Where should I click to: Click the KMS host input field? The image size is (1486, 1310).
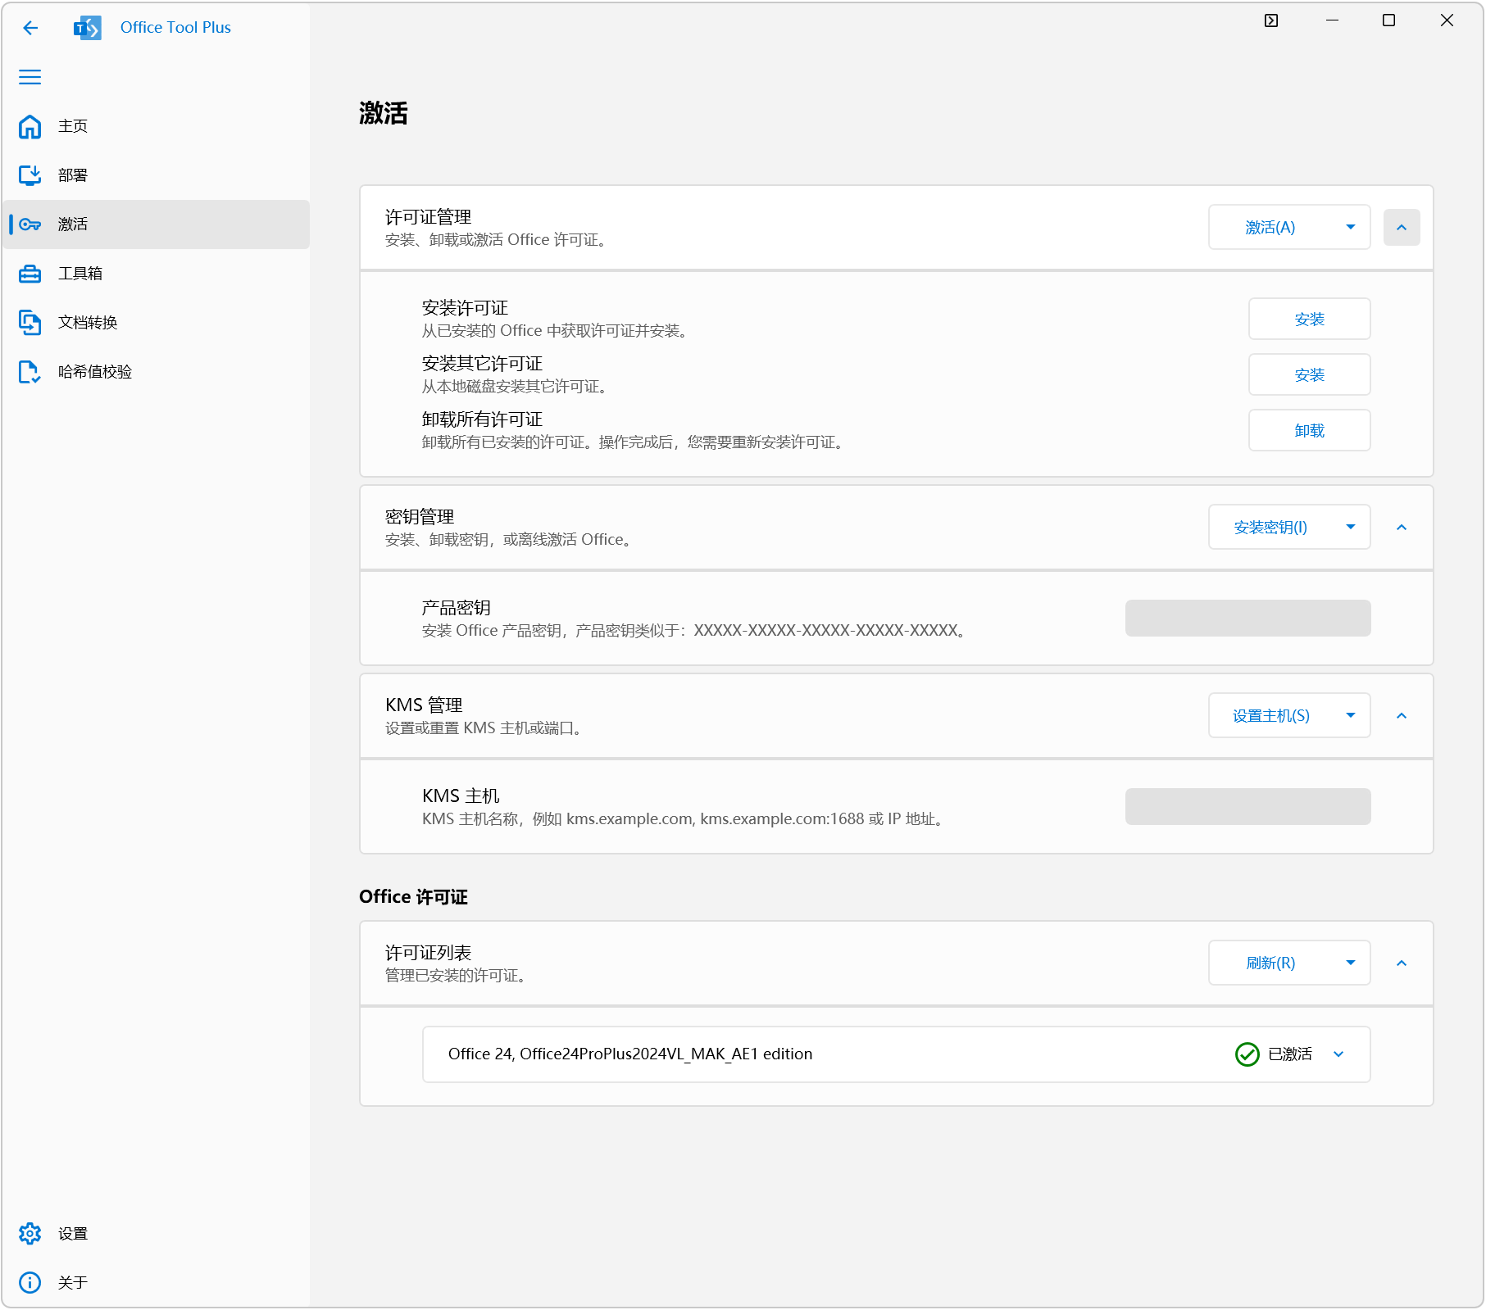pos(1247,806)
